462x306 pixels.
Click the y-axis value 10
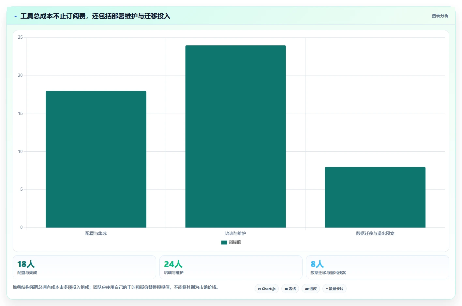tap(20, 151)
